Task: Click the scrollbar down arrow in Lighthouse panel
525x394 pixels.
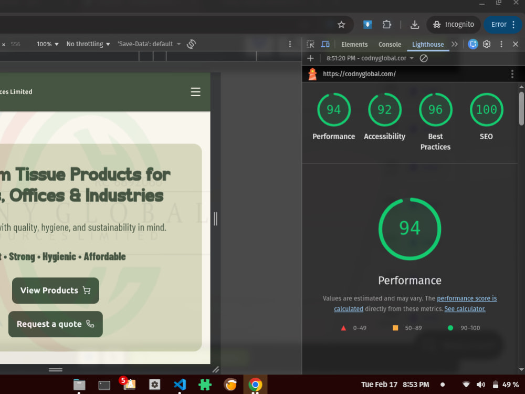Action: click(521, 369)
